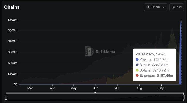The width and height of the screenshot is (187, 103).
Task: Click the $100m y-axis label
Action: [13, 74]
